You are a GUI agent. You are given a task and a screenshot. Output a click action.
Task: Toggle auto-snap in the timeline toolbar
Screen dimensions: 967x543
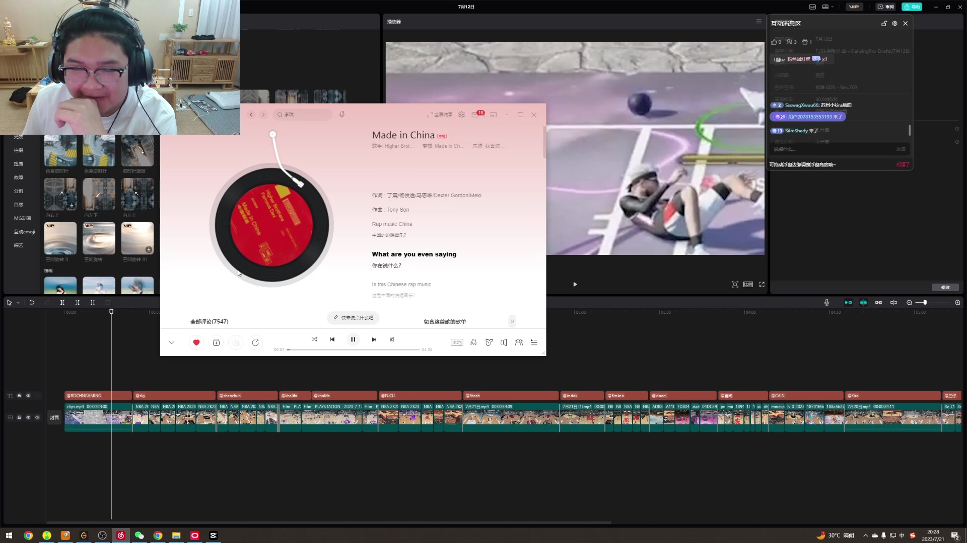[x=863, y=303]
